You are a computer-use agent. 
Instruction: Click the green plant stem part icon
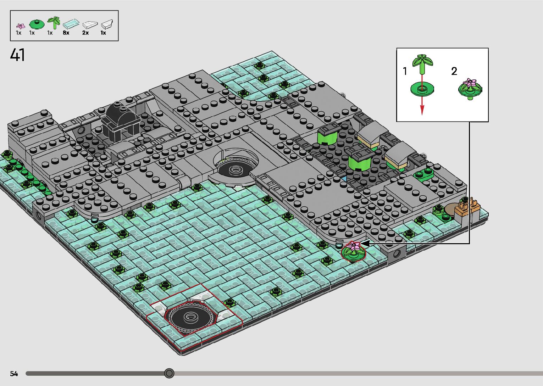click(x=54, y=22)
